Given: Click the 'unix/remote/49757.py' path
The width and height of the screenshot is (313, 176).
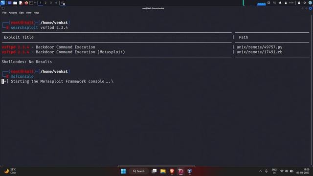Looking at the screenshot, I should click(260, 47).
